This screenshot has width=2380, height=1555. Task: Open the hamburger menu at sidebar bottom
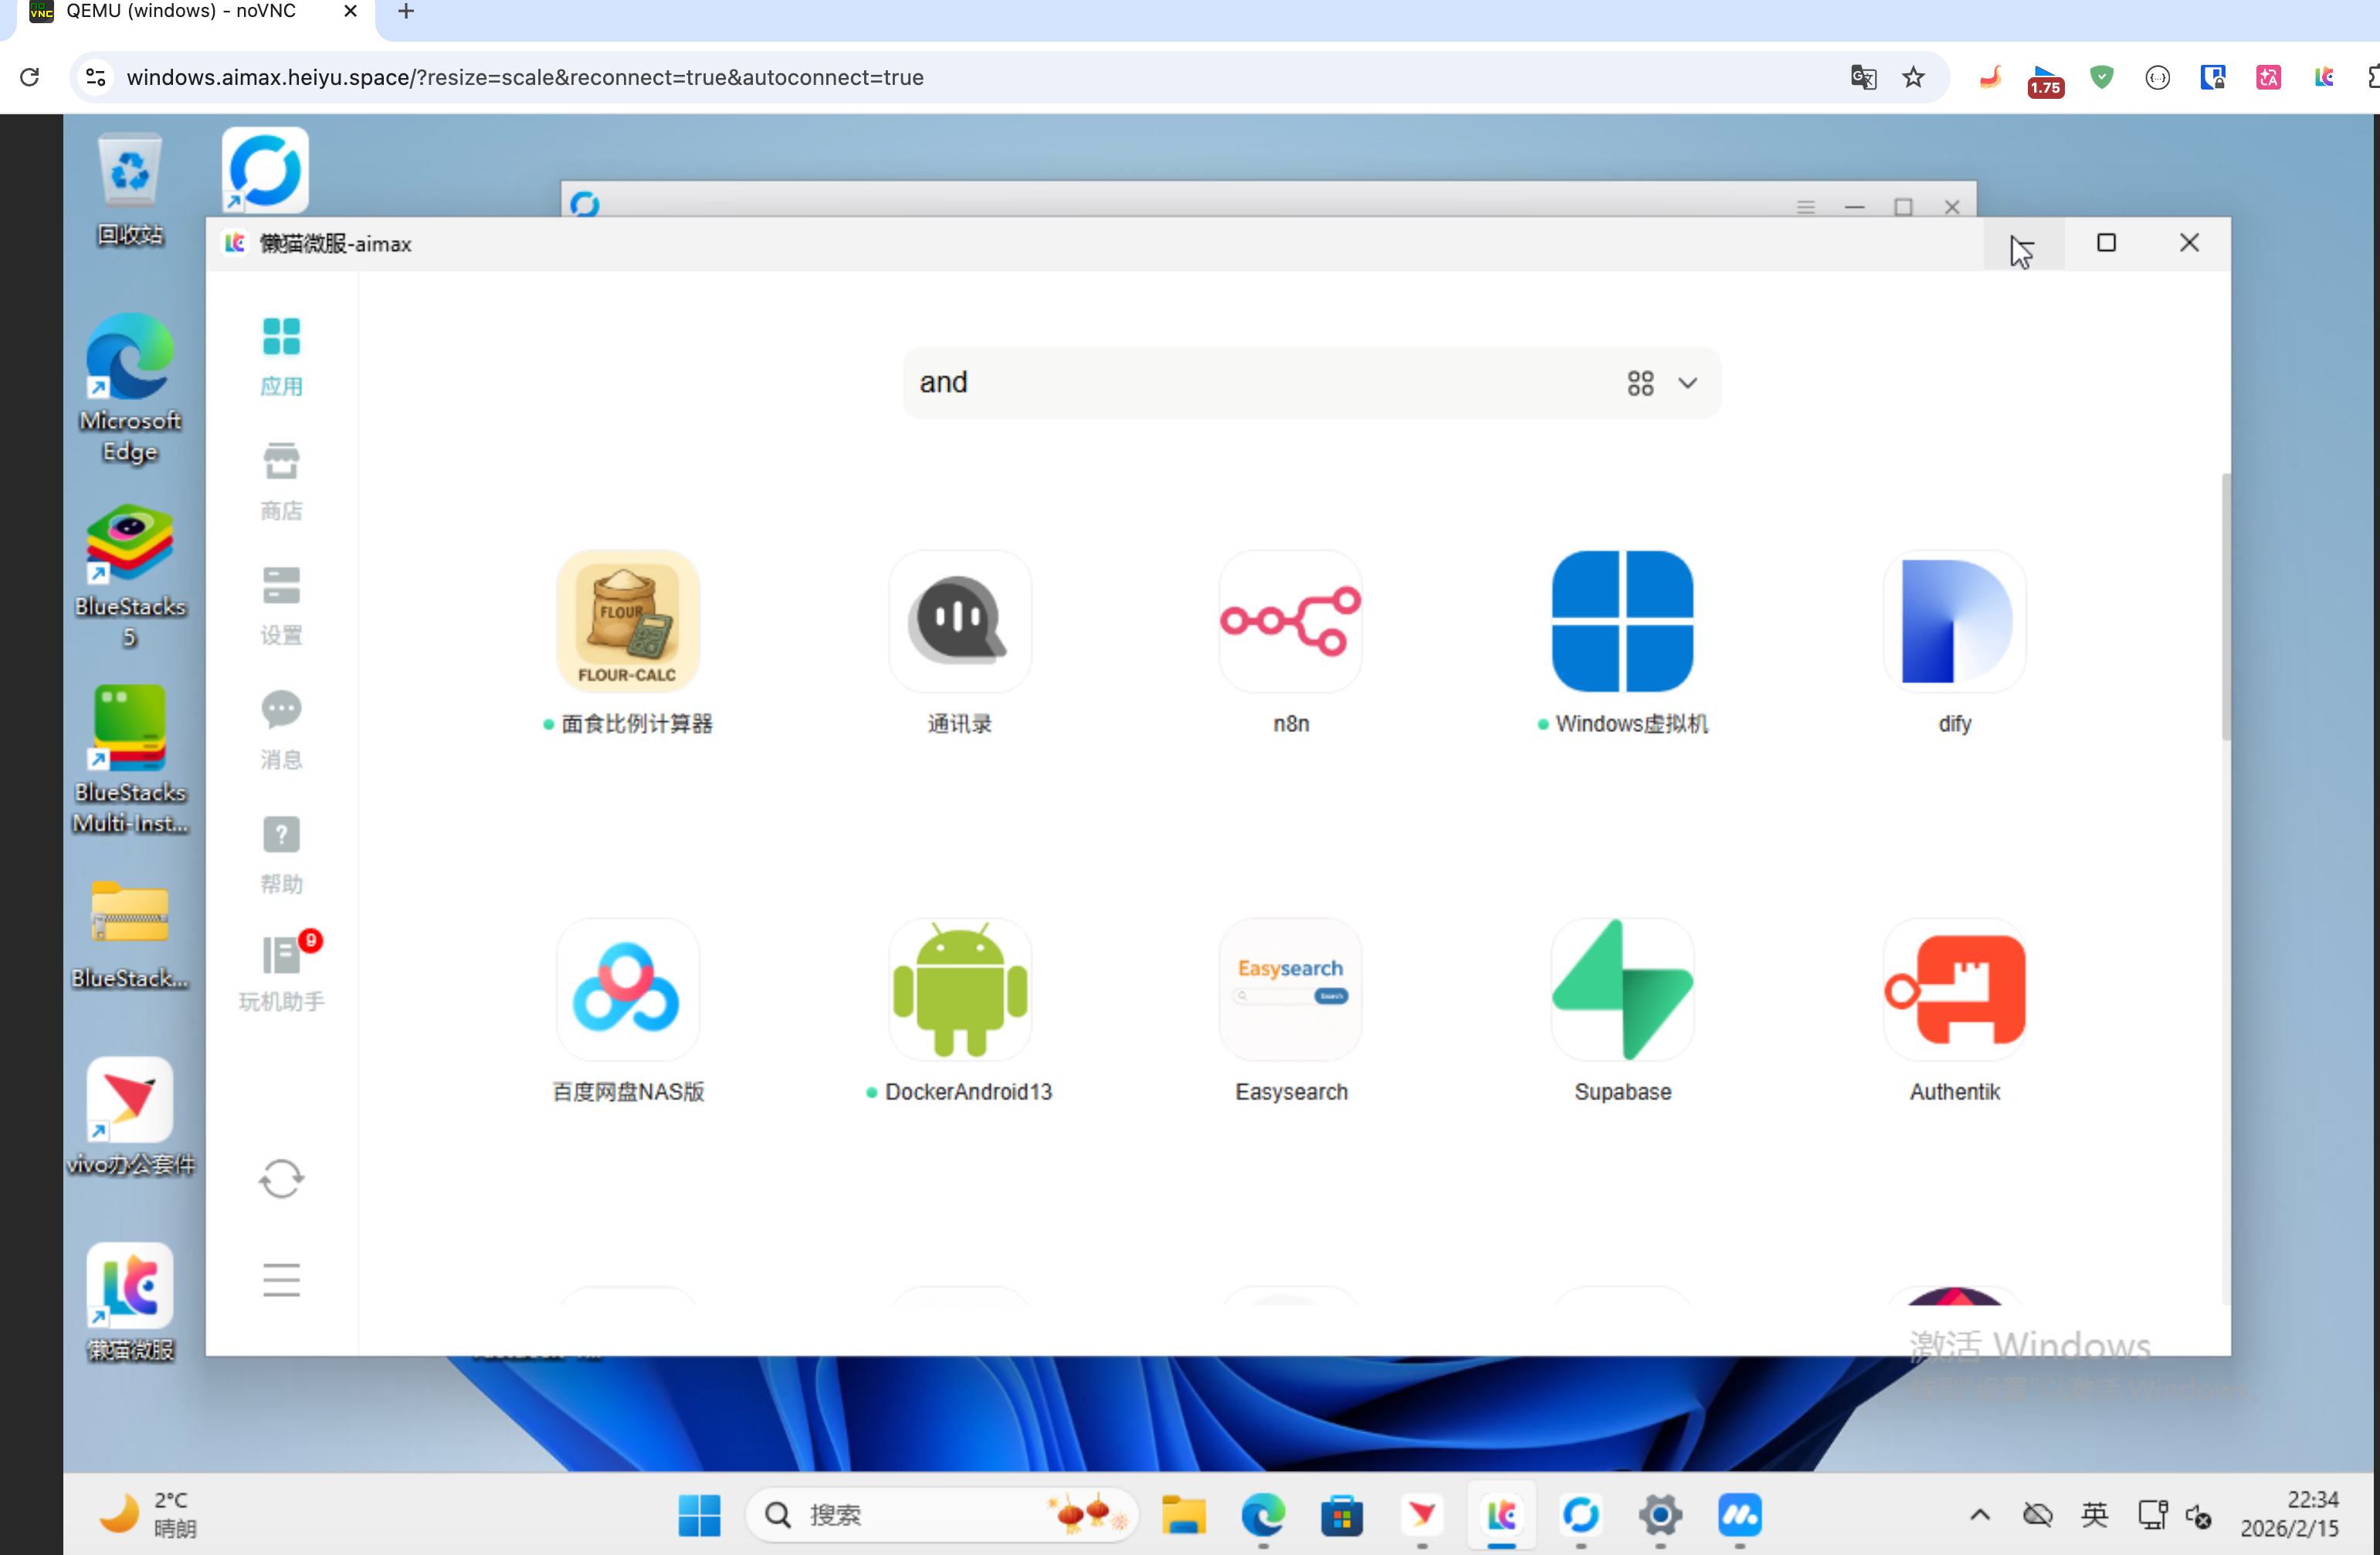281,1279
